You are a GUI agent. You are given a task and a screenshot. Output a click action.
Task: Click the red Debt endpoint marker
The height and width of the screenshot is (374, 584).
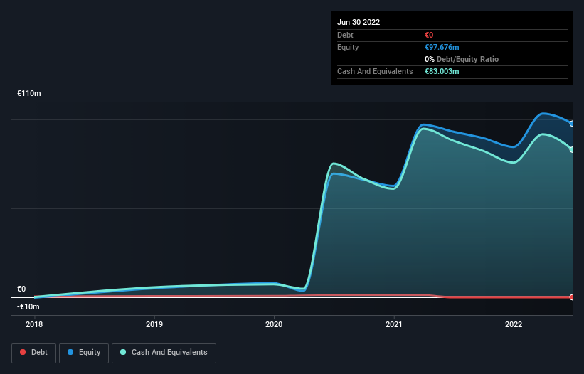572,297
